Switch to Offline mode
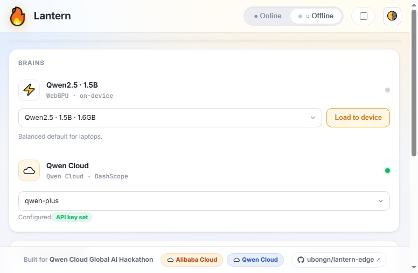Viewport: 418px width, 273px height. coord(316,16)
